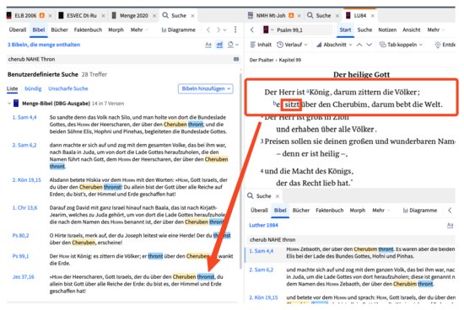Image resolution: width=464 pixels, height=310 pixels.
Task: Click back arrow in lower-right search panel
Action: [x=450, y=211]
